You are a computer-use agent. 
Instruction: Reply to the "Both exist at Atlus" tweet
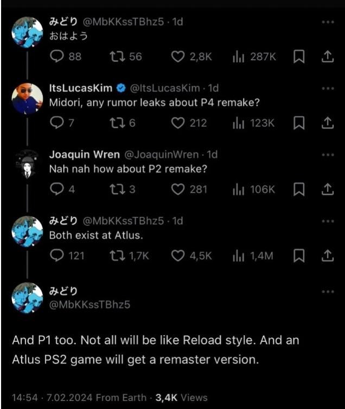pos(56,255)
